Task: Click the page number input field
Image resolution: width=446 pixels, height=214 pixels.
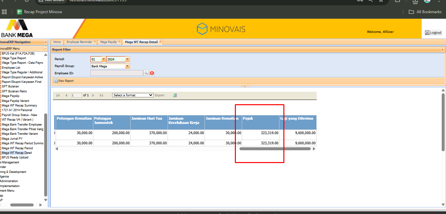Action: click(x=77, y=95)
